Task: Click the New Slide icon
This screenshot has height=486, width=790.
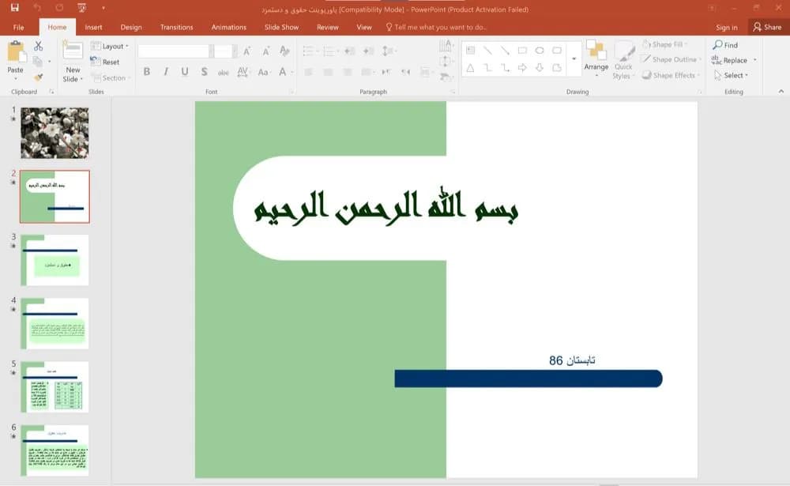Action: [x=73, y=51]
